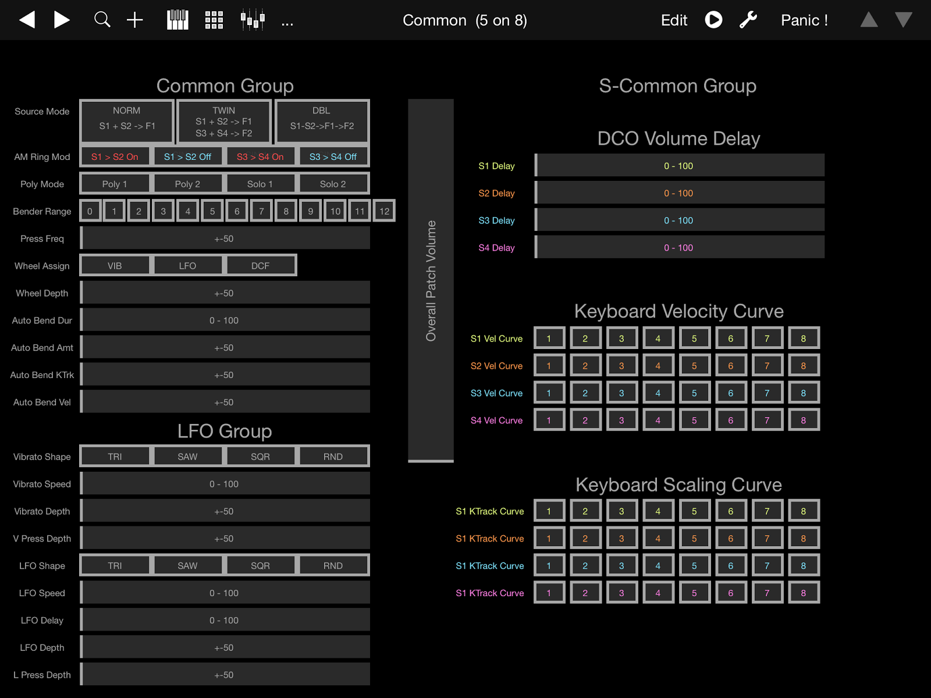Click the S3 Delay slider
The image size is (931, 698).
pos(679,220)
